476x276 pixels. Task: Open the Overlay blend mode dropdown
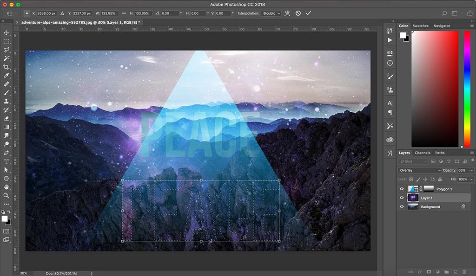(x=420, y=170)
